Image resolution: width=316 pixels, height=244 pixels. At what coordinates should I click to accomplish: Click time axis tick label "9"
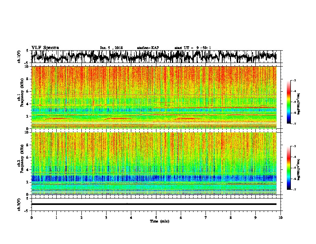pos(255,218)
